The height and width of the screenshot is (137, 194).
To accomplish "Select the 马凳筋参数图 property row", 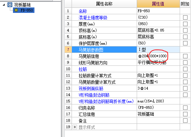I will click(104, 50).
